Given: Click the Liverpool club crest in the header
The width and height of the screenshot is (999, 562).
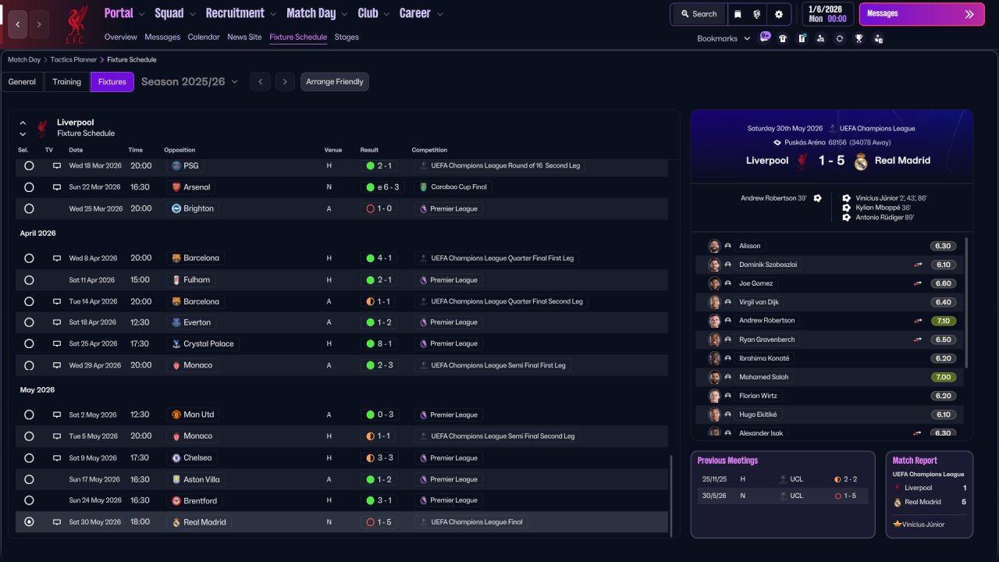Looking at the screenshot, I should [76, 23].
